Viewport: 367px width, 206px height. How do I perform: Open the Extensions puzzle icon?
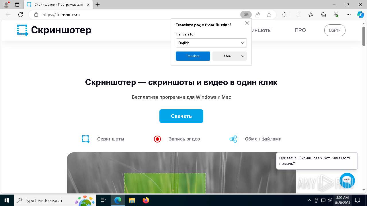(x=284, y=15)
